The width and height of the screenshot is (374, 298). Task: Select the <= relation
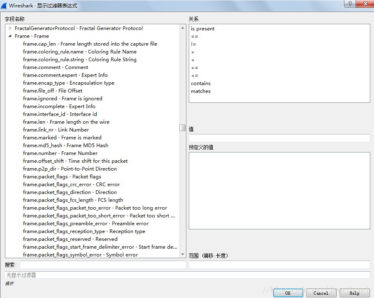pyautogui.click(x=194, y=76)
